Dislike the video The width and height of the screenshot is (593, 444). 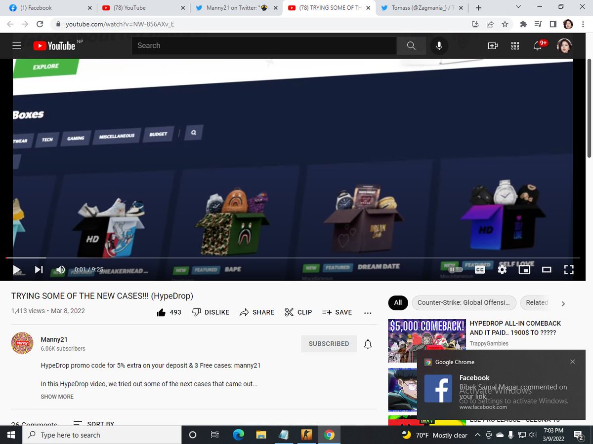211,312
